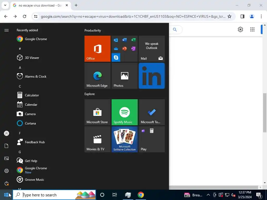
Task: Bookmark this page with star
Action: point(229,16)
